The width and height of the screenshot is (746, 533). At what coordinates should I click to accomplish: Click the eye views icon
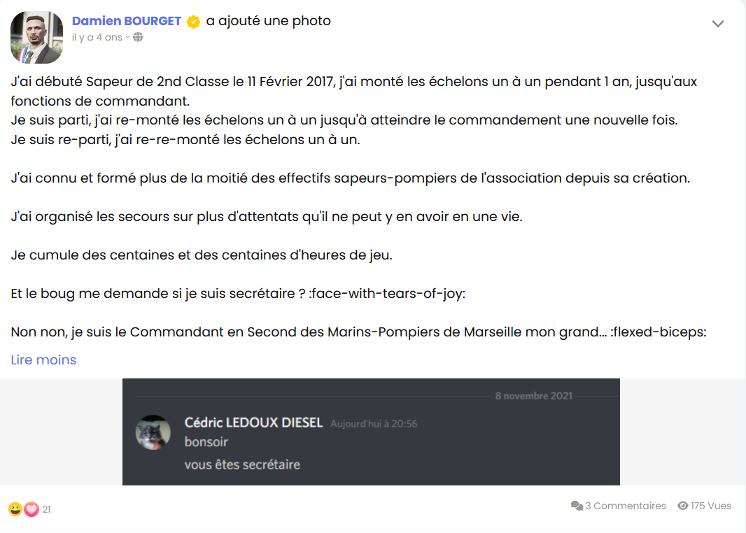[x=683, y=506]
